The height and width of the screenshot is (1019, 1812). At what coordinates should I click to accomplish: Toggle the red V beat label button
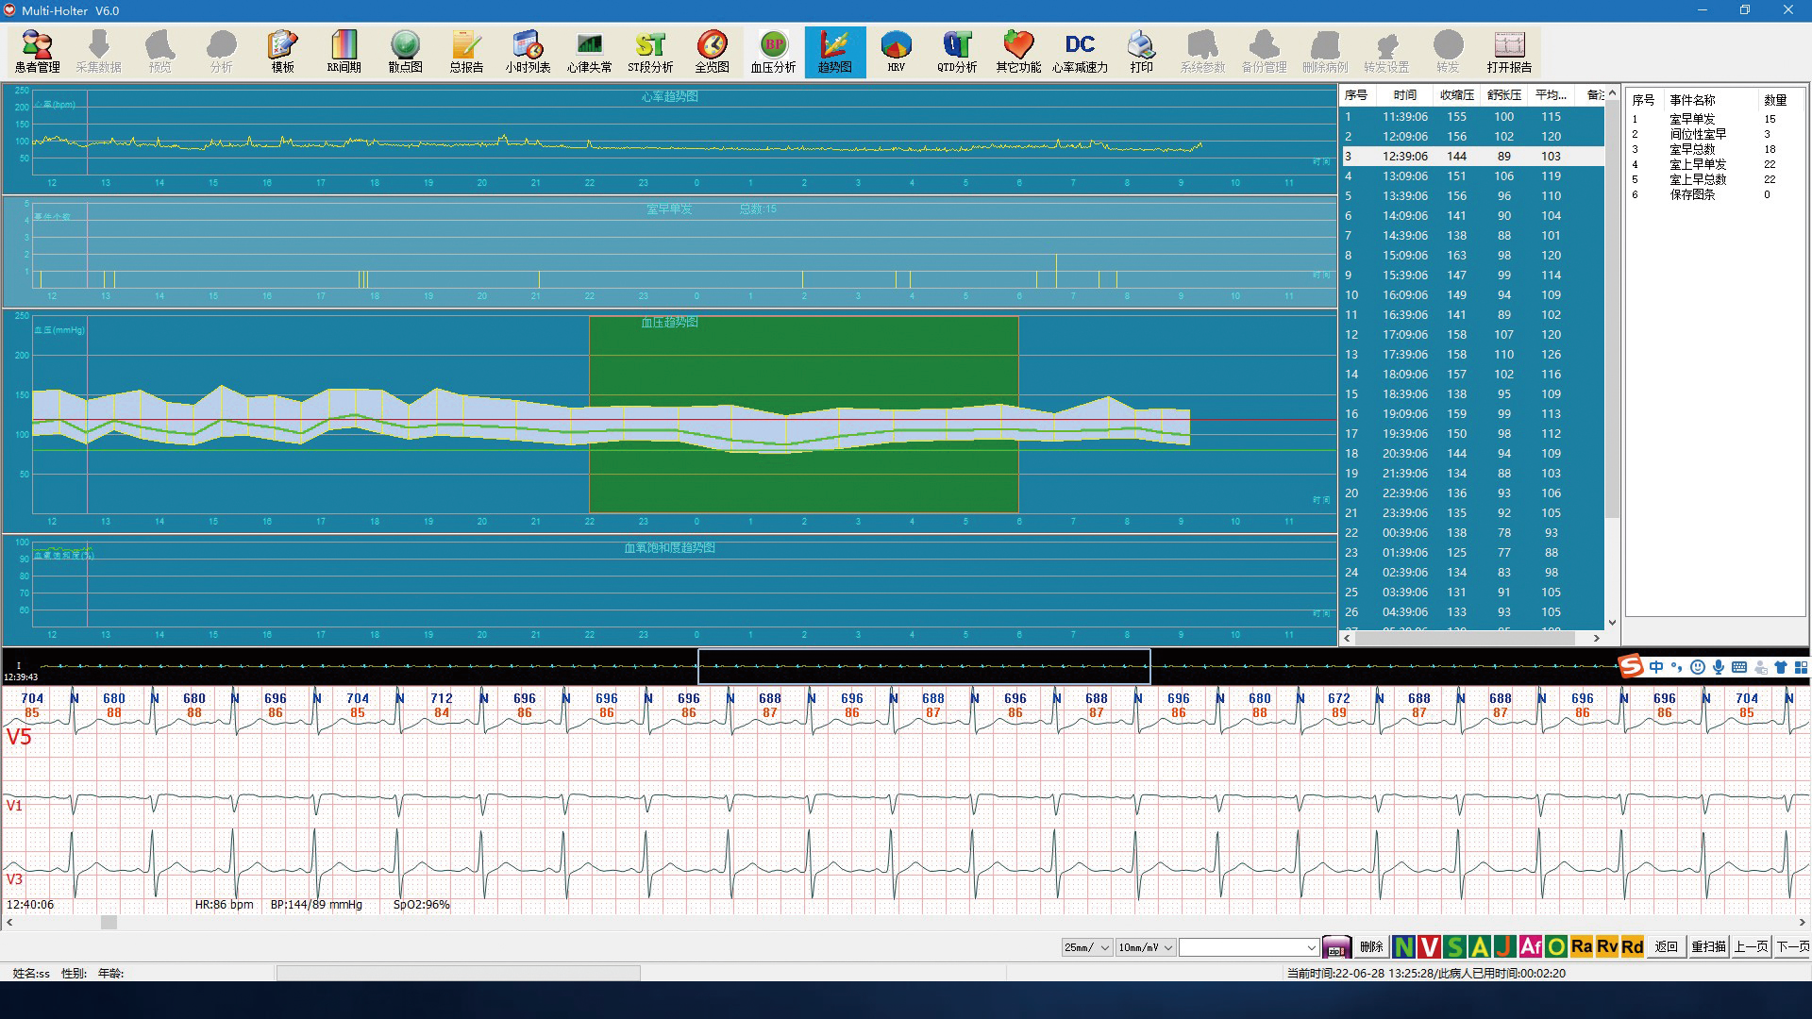(1429, 946)
